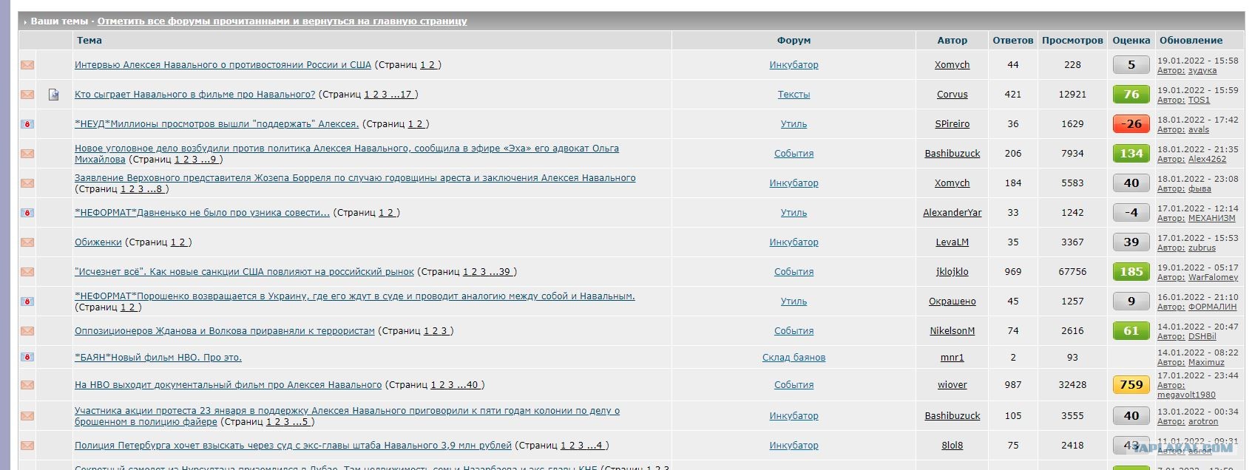Click locked topic icon for *НЕУД* Миллионы просмотров row
This screenshot has height=470, width=1252.
click(27, 124)
